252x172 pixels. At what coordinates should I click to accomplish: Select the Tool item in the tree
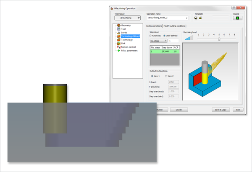[123, 29]
